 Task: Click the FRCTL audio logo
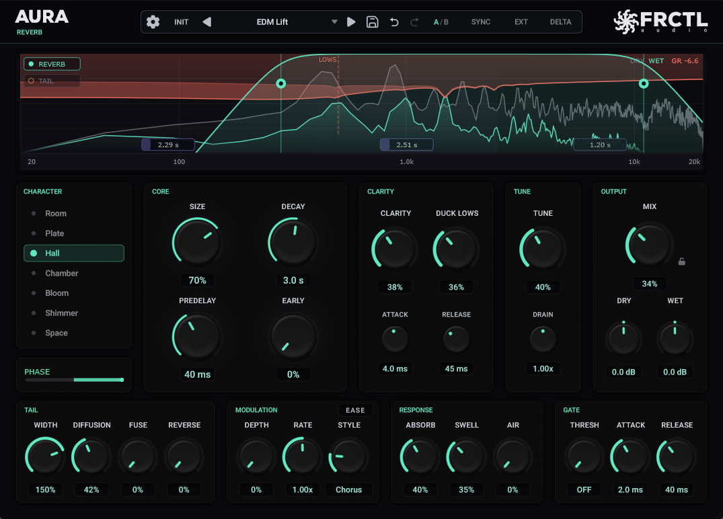(x=660, y=22)
